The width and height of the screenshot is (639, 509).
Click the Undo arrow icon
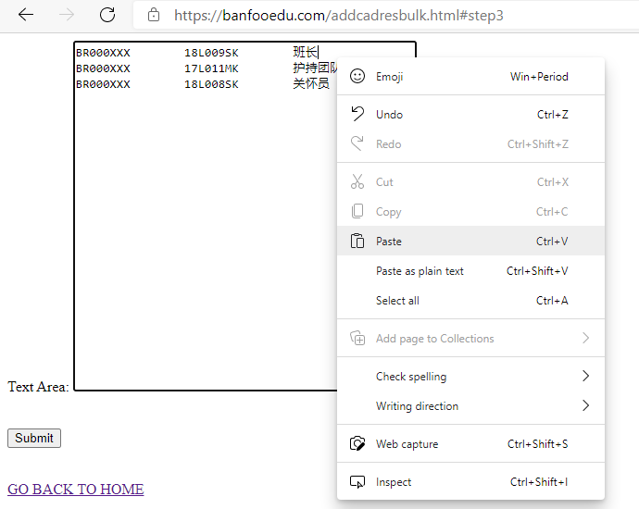click(x=357, y=115)
